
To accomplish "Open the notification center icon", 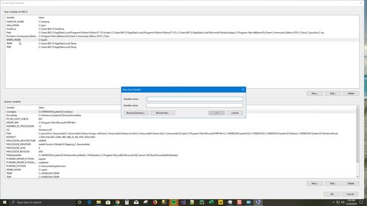I will pyautogui.click(x=361, y=202).
